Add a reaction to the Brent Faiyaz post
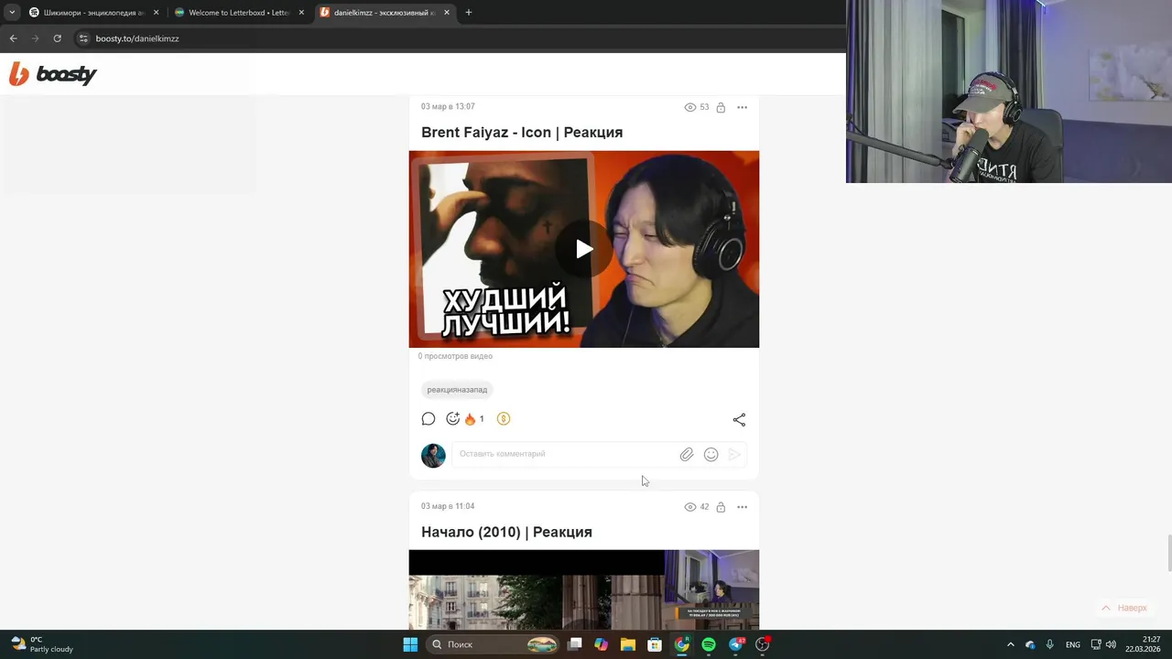Image resolution: width=1172 pixels, height=659 pixels. pyautogui.click(x=452, y=419)
